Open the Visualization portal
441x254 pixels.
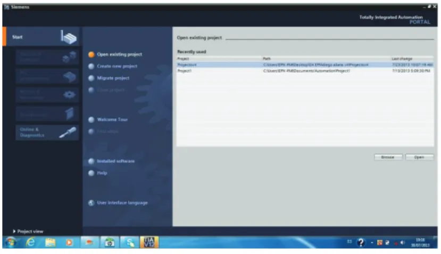pos(47,114)
